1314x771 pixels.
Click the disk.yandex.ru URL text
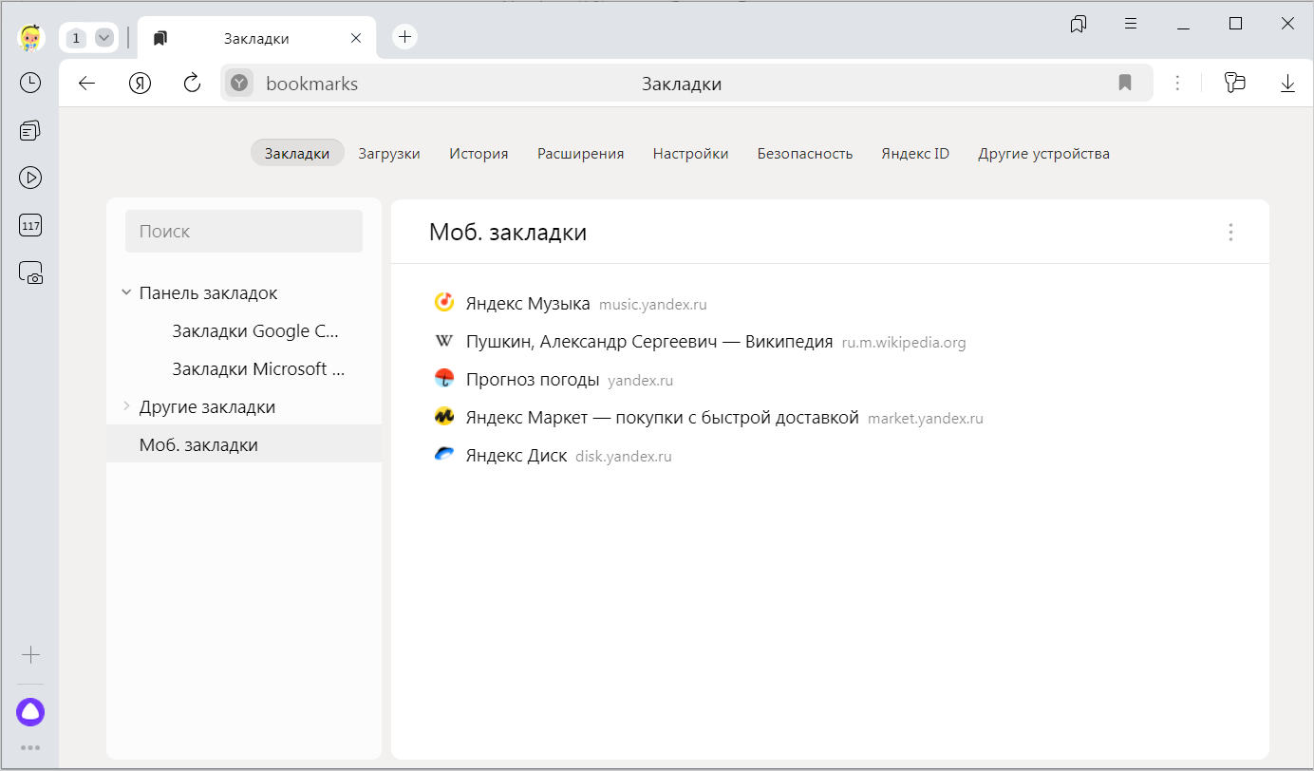[624, 457]
